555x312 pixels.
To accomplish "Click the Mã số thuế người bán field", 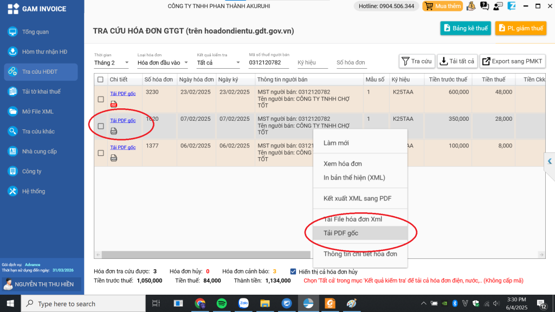I will coord(269,63).
